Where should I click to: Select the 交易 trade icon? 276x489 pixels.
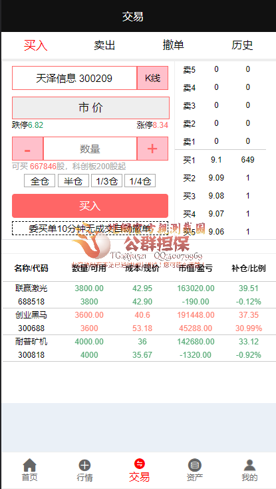140,464
